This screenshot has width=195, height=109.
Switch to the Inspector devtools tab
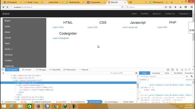click(12, 70)
